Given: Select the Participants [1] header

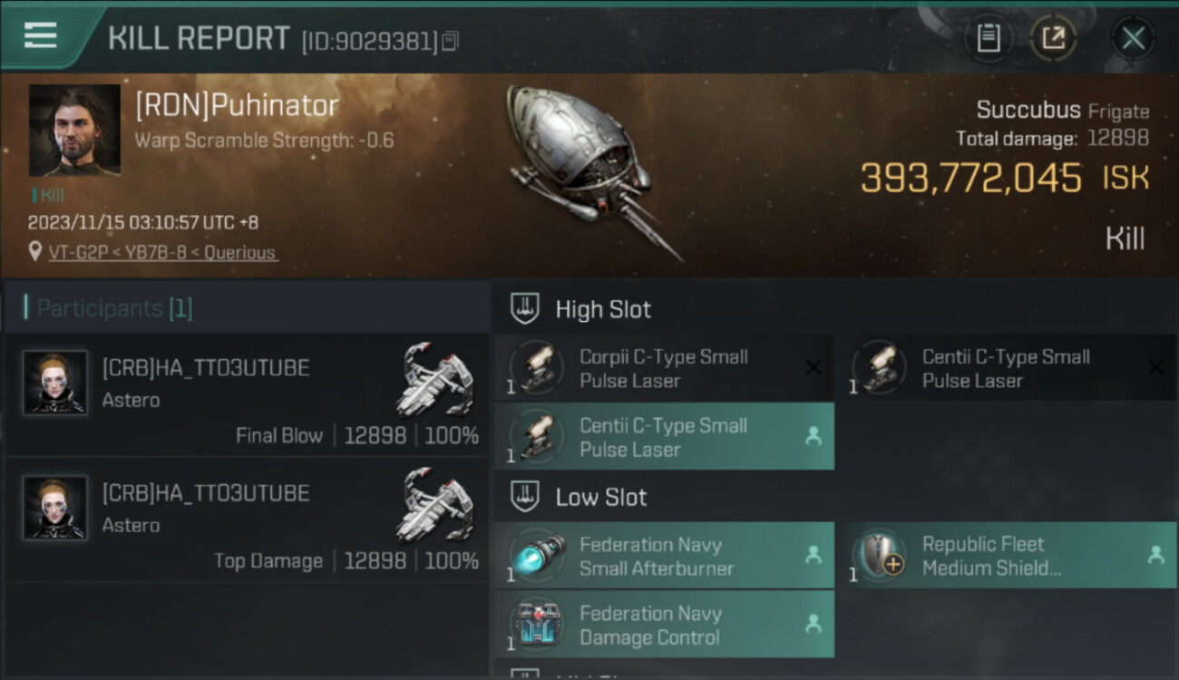Looking at the screenshot, I should point(109,308).
